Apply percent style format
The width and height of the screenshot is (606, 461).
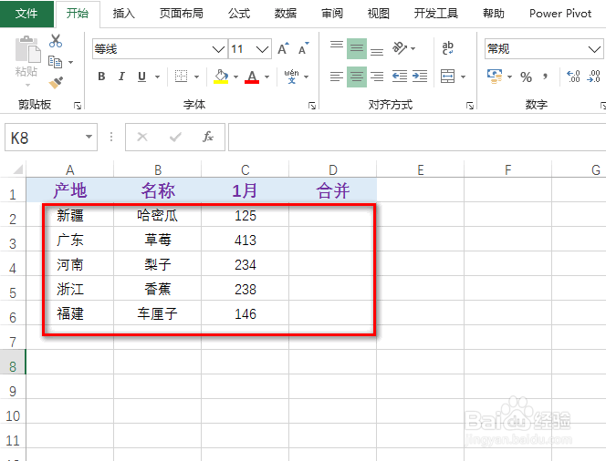pos(526,77)
